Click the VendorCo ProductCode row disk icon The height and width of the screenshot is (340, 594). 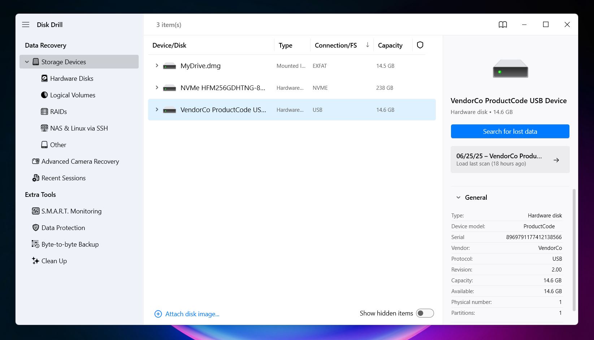pos(169,110)
